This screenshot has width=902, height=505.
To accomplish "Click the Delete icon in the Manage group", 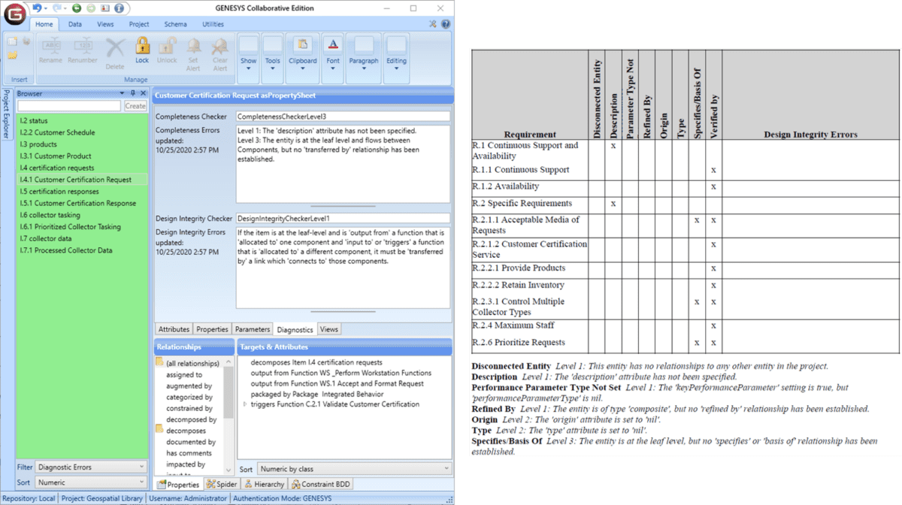I will 114,47.
